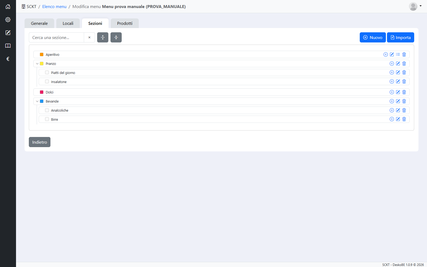The image size is (427, 267).
Task: Open the home icon in sidebar
Action: pos(8,6)
